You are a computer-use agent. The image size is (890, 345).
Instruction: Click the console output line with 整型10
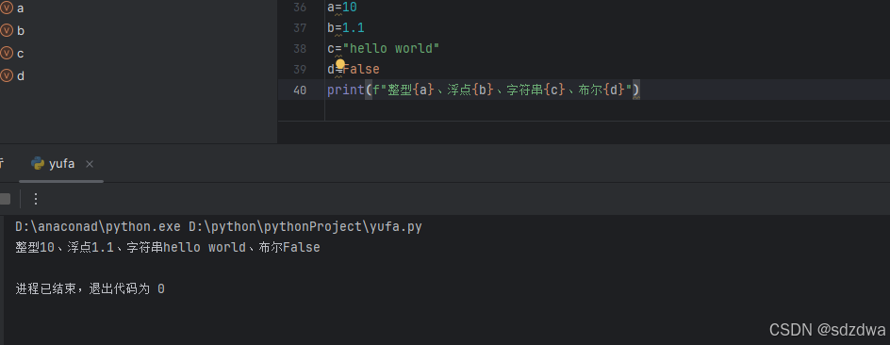coord(168,247)
